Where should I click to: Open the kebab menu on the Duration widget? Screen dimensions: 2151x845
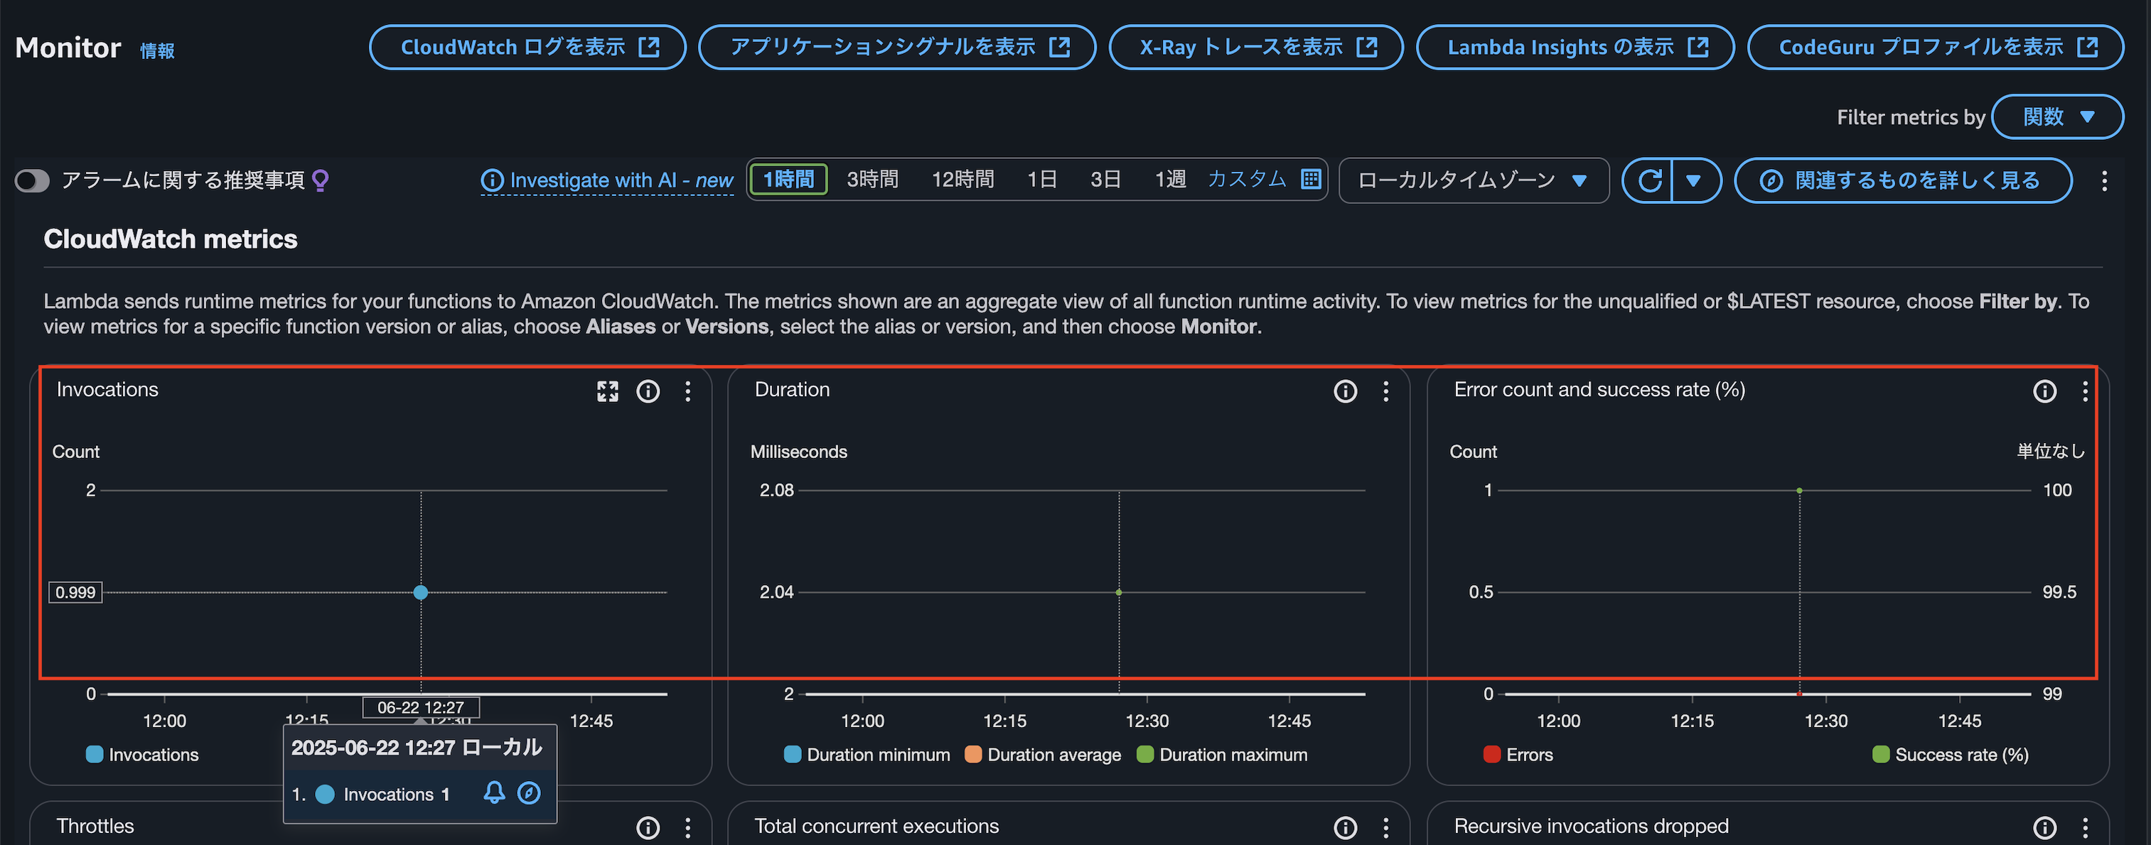point(1385,391)
